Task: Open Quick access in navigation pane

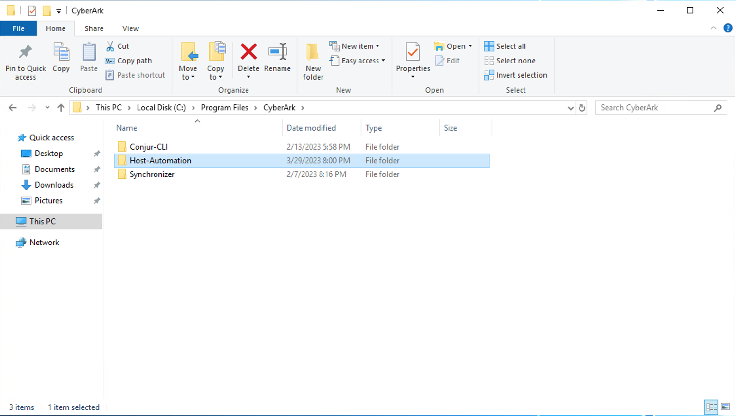Action: pyautogui.click(x=52, y=138)
